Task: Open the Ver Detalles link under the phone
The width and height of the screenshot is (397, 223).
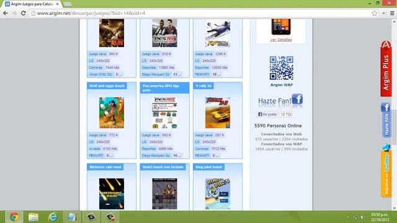Action: (281, 40)
